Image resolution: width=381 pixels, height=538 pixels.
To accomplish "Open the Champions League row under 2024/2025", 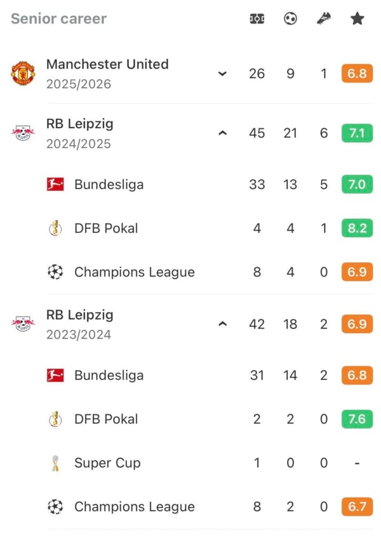I will click(x=134, y=272).
